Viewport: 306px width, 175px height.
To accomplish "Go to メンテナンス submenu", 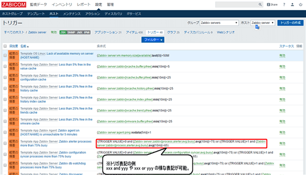I will [x=72, y=14].
